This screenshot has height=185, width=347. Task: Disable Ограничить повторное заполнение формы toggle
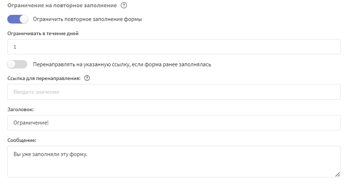(x=18, y=19)
